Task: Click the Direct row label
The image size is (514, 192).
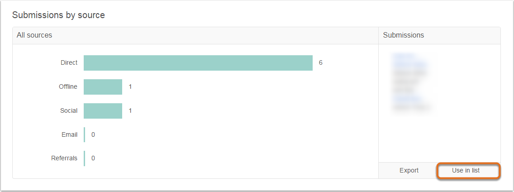Action: pyautogui.click(x=69, y=62)
